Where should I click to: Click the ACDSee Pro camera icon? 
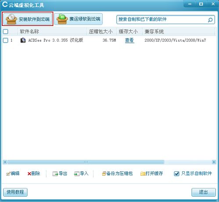pos(23,40)
